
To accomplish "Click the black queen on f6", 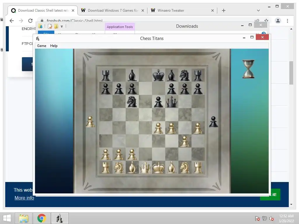I will pyautogui.click(x=172, y=102).
